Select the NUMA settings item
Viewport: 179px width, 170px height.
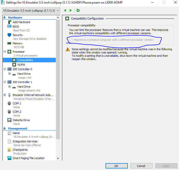[21, 65]
